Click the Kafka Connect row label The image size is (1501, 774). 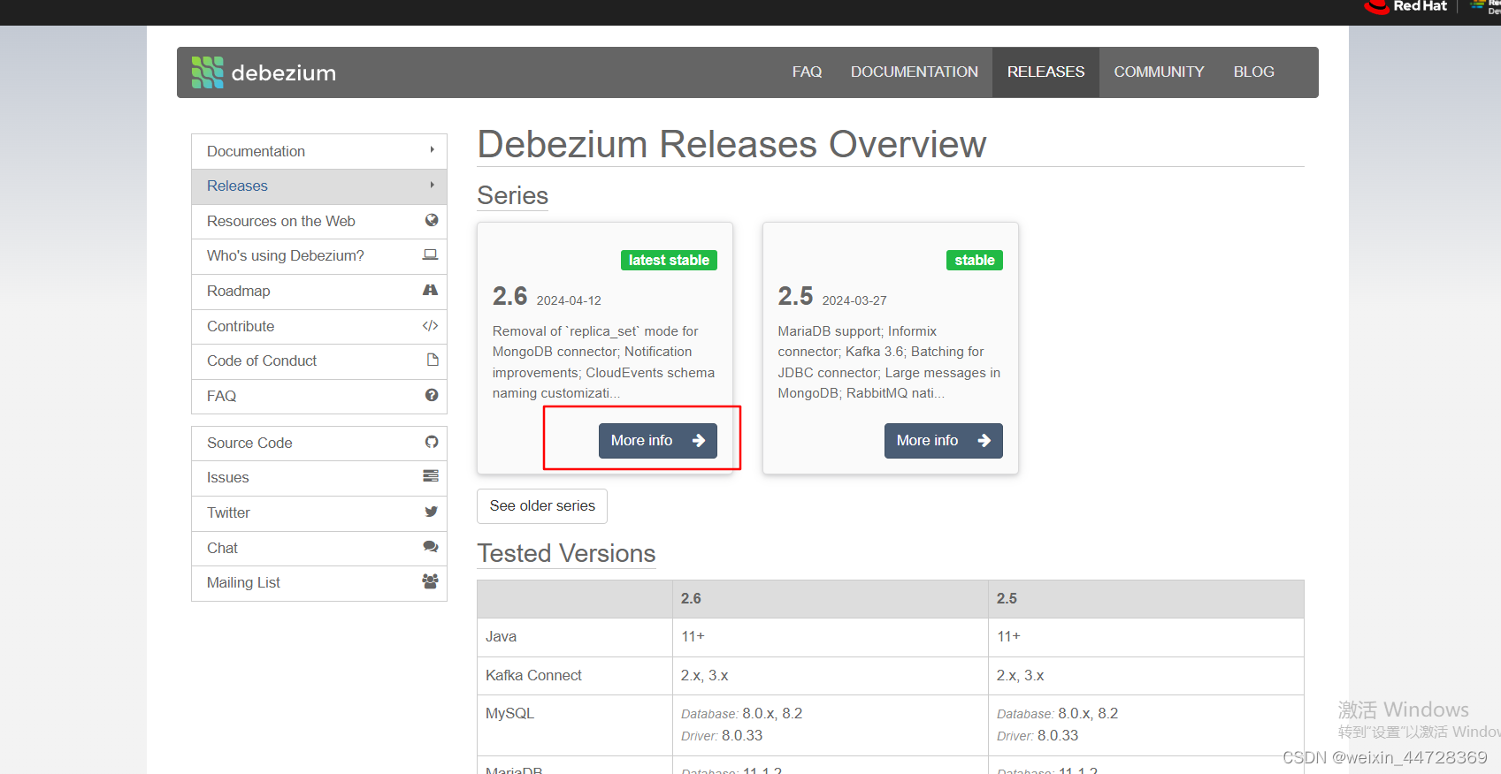(x=533, y=675)
